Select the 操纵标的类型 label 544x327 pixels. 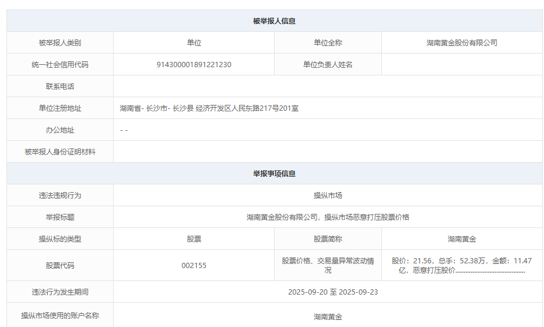pyautogui.click(x=60, y=239)
